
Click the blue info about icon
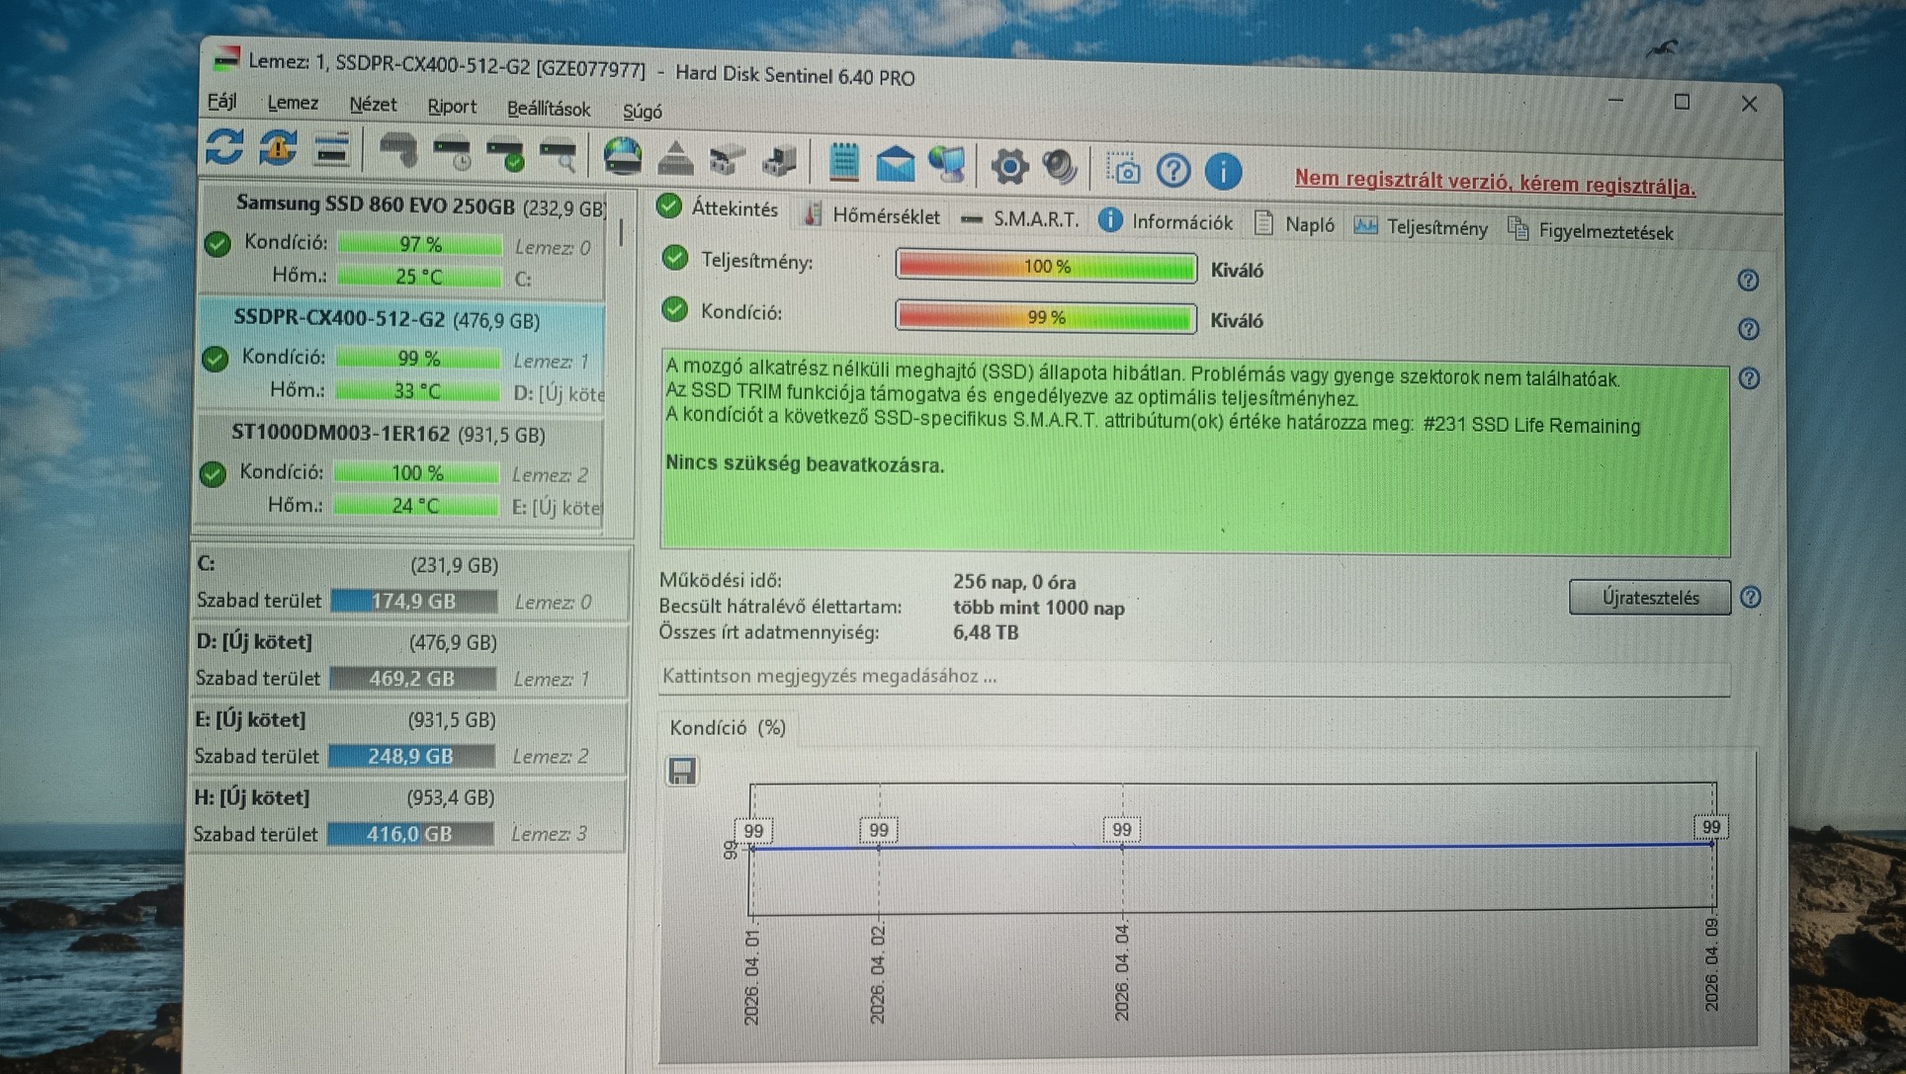click(1223, 172)
